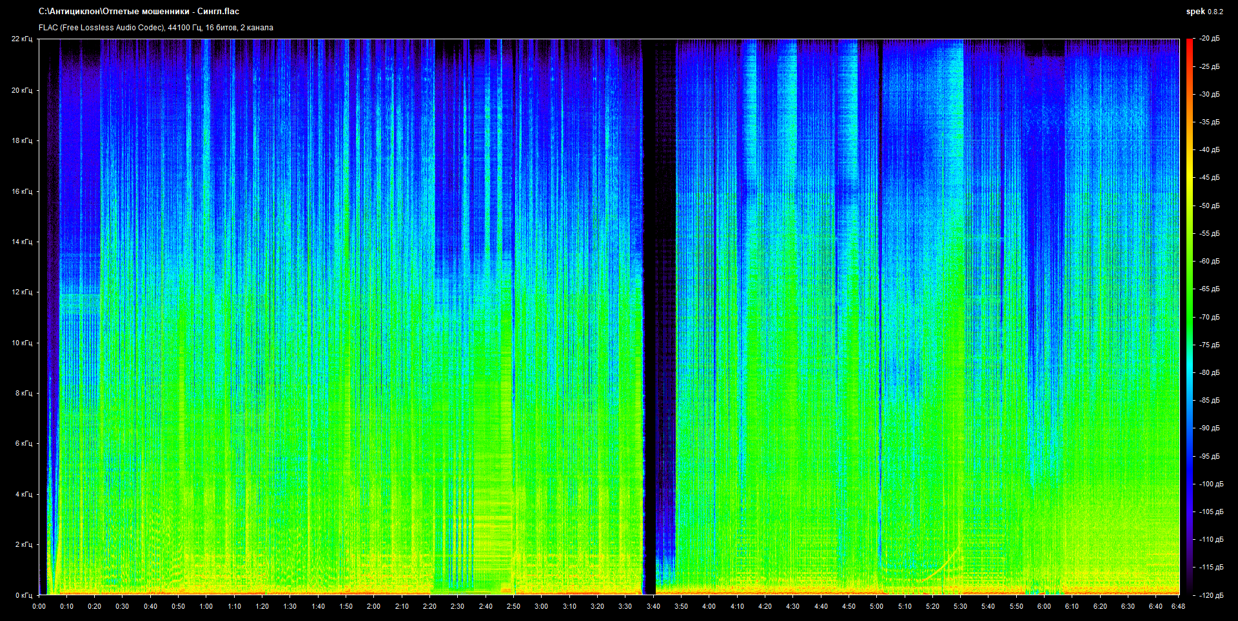
Task: Click the green middle of the color scale bar
Action: click(x=1189, y=317)
